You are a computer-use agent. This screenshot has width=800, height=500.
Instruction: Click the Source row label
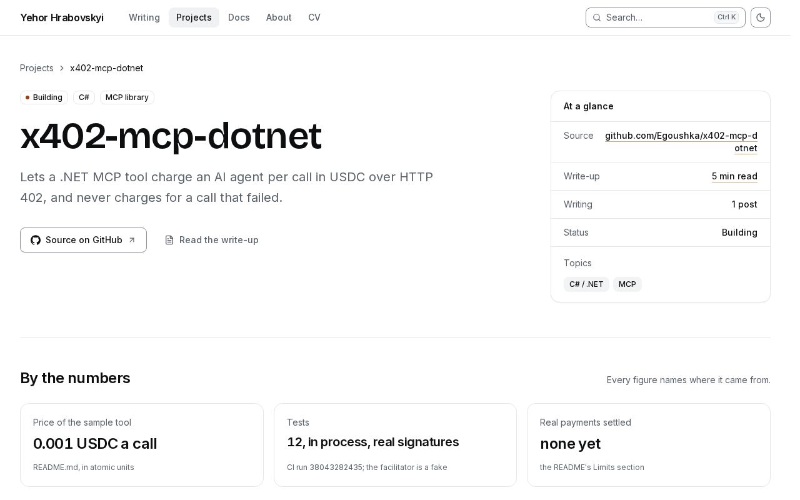pos(579,136)
